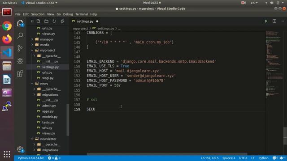Collapse the newsletter folder
Screen dimensions: 287x161
point(48,139)
